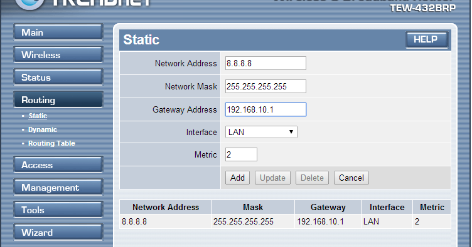The height and width of the screenshot is (247, 472).
Task: Open the Management menu section
Action: tap(58, 187)
